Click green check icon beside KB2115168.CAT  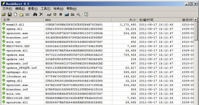pyautogui.click(x=4, y=98)
